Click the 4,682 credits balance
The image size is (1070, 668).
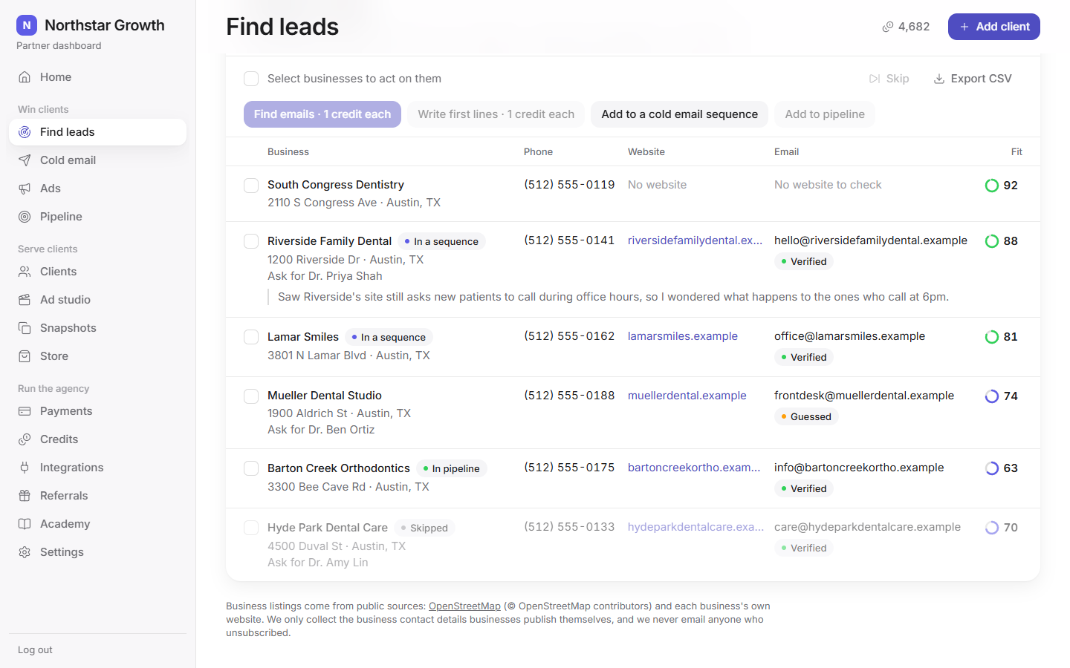click(906, 27)
